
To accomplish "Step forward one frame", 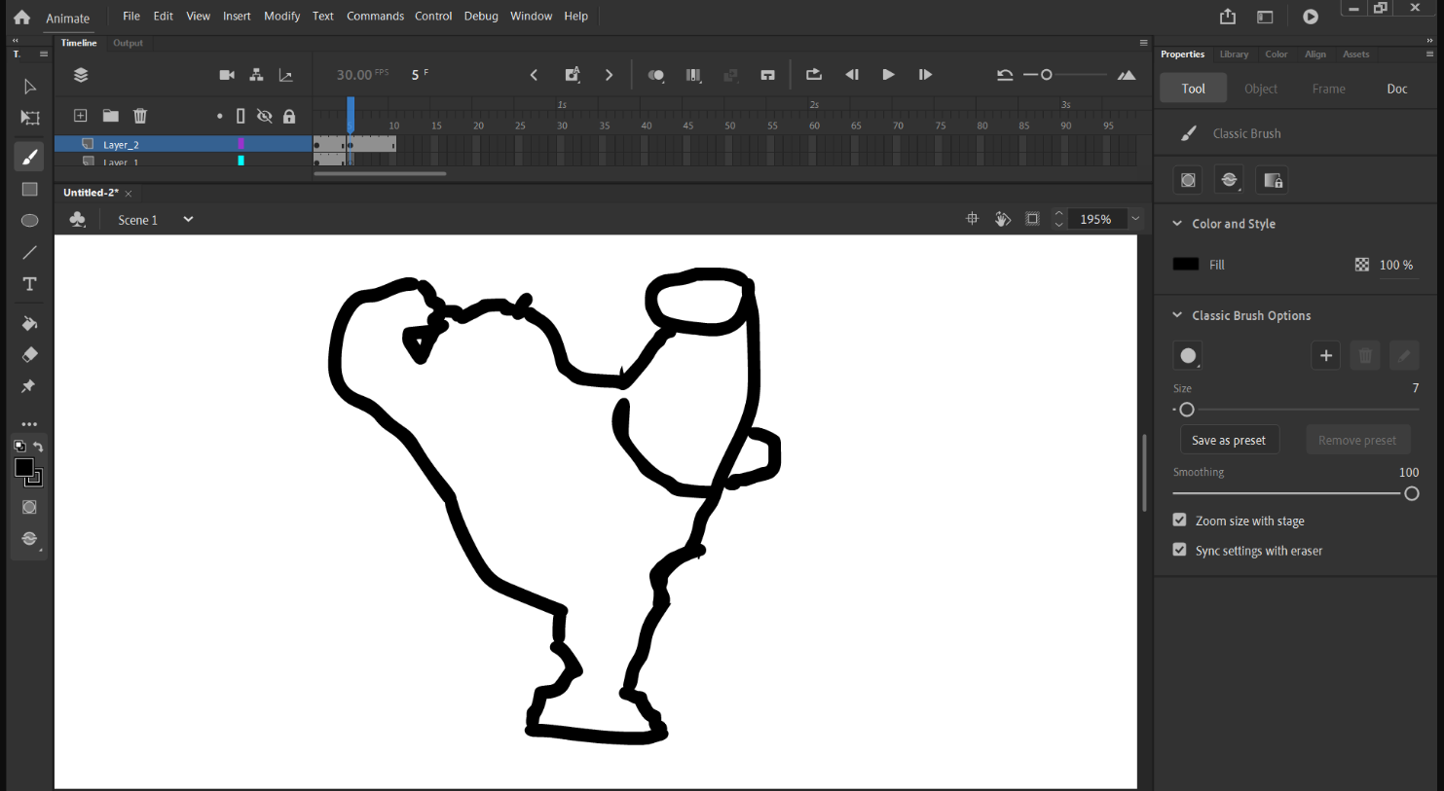I will [925, 75].
